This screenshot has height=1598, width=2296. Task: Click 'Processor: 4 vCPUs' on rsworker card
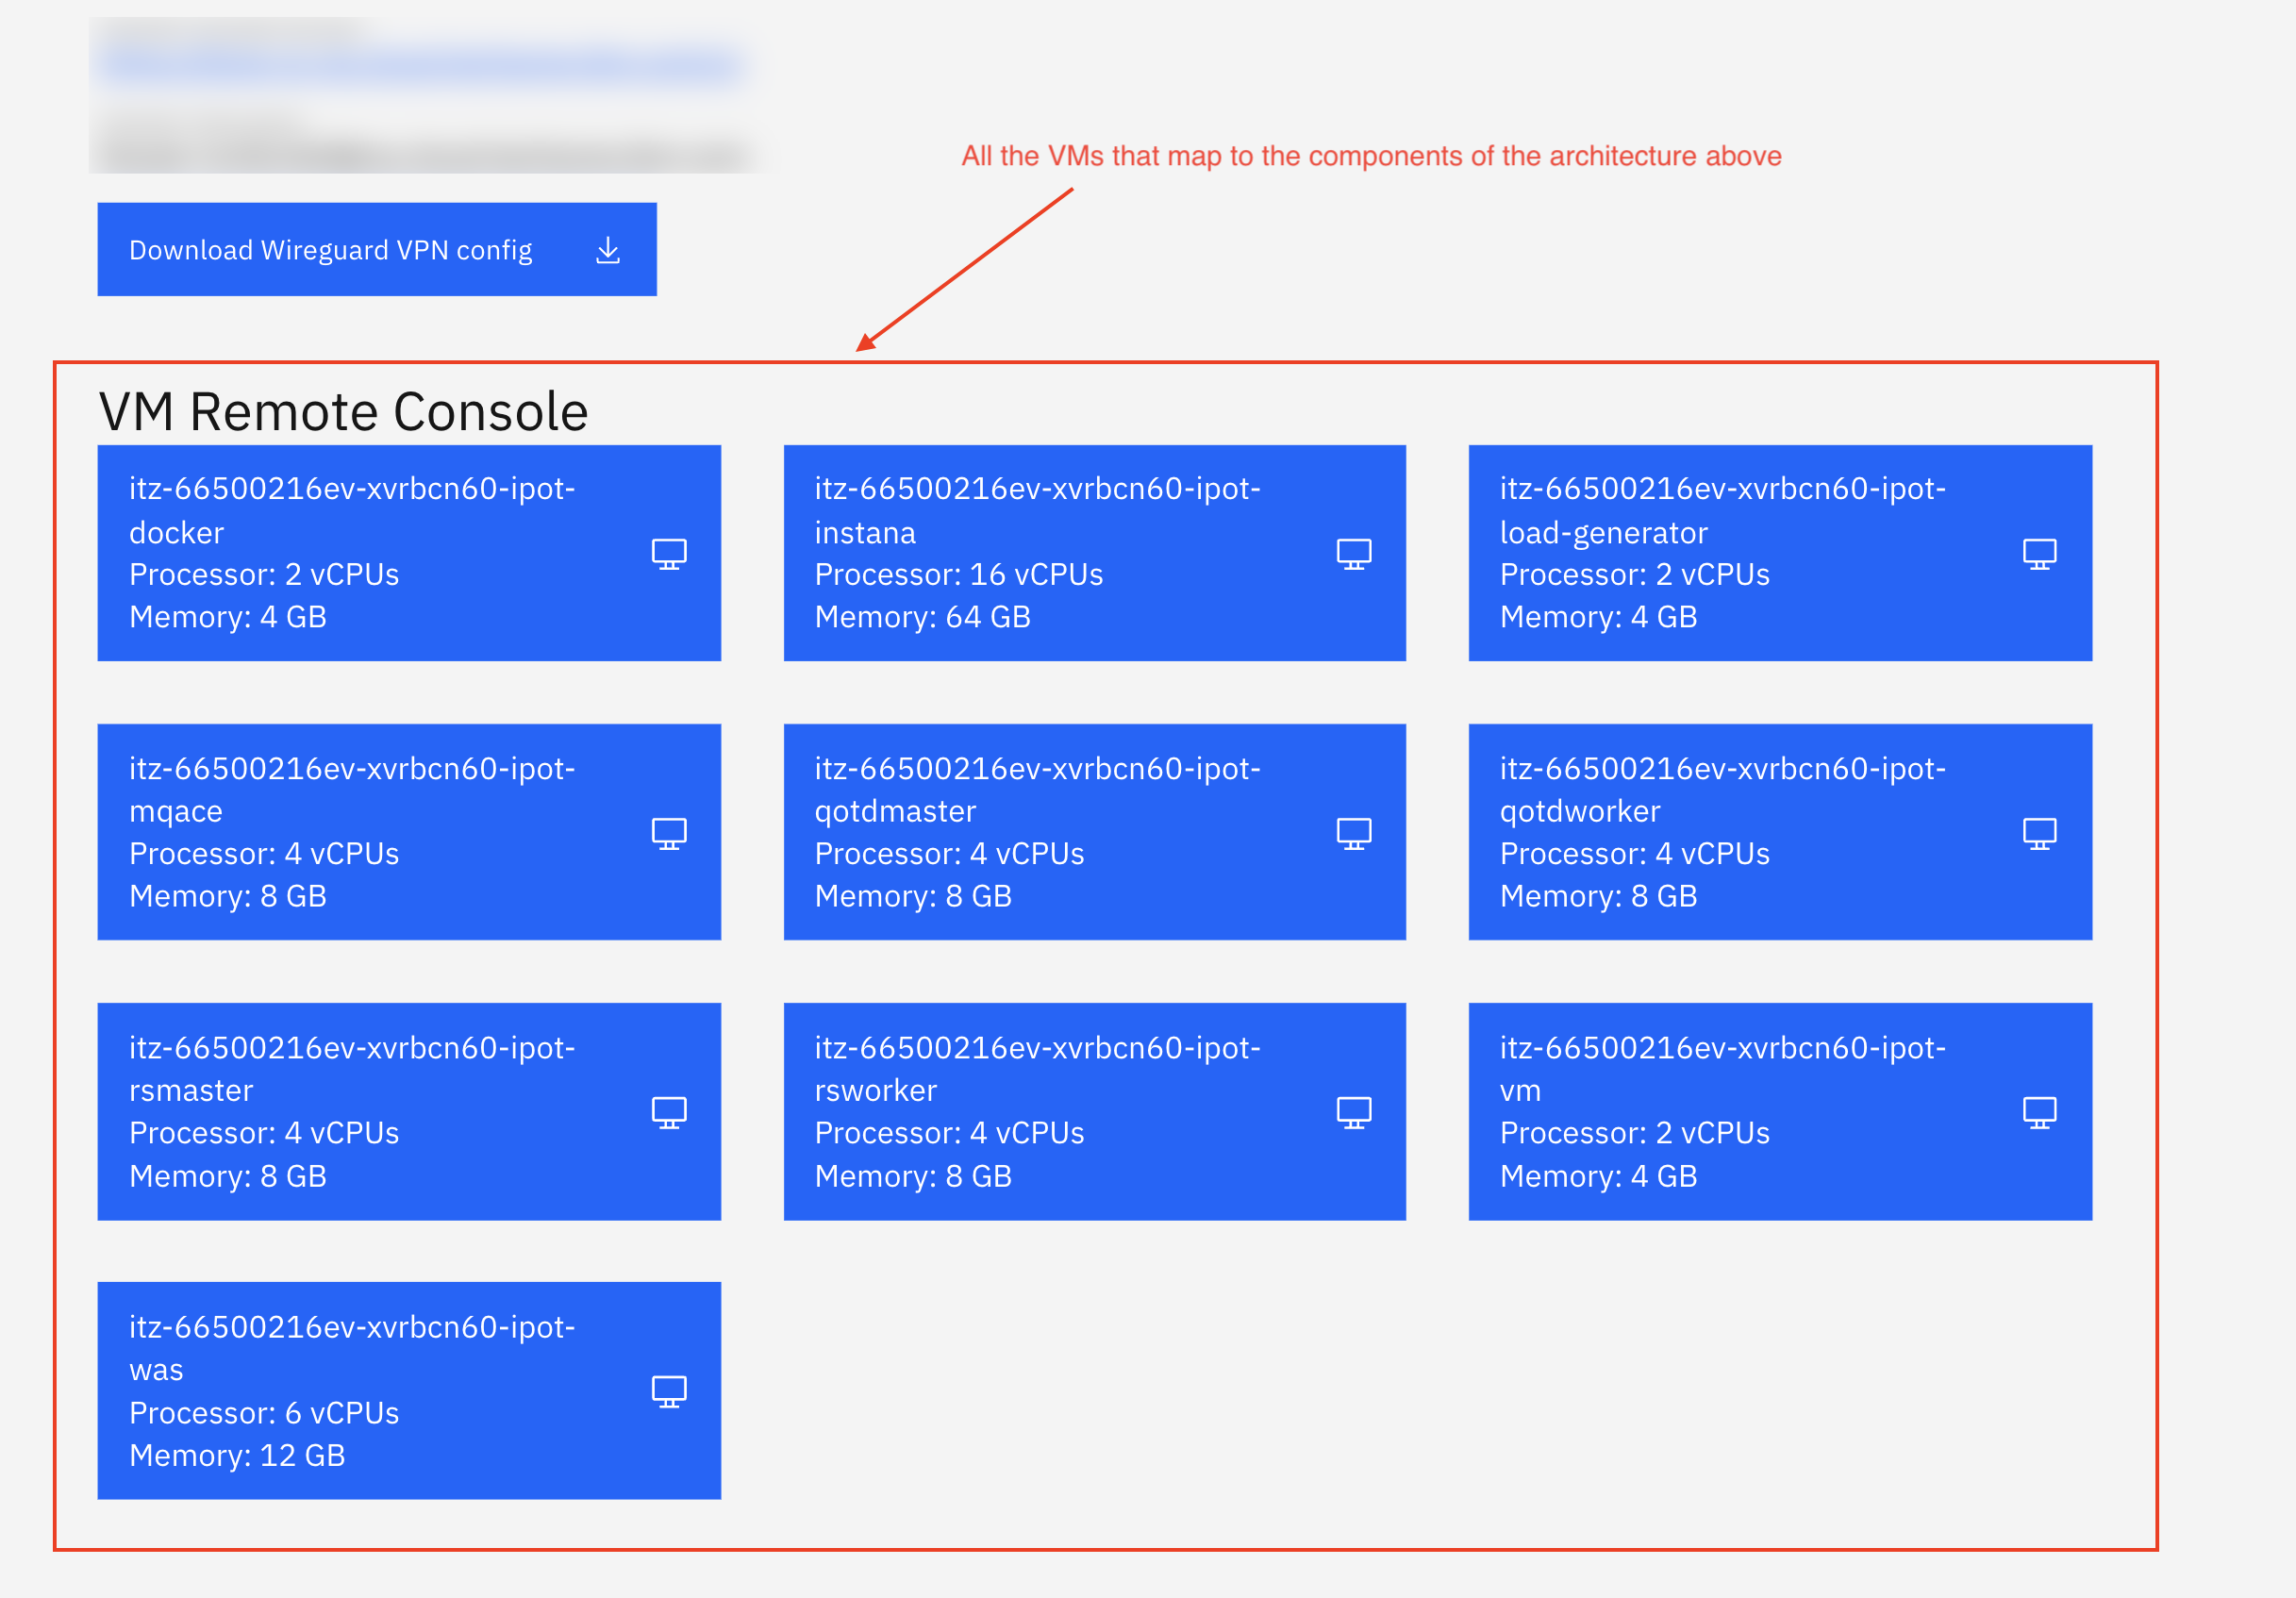[x=949, y=1132]
